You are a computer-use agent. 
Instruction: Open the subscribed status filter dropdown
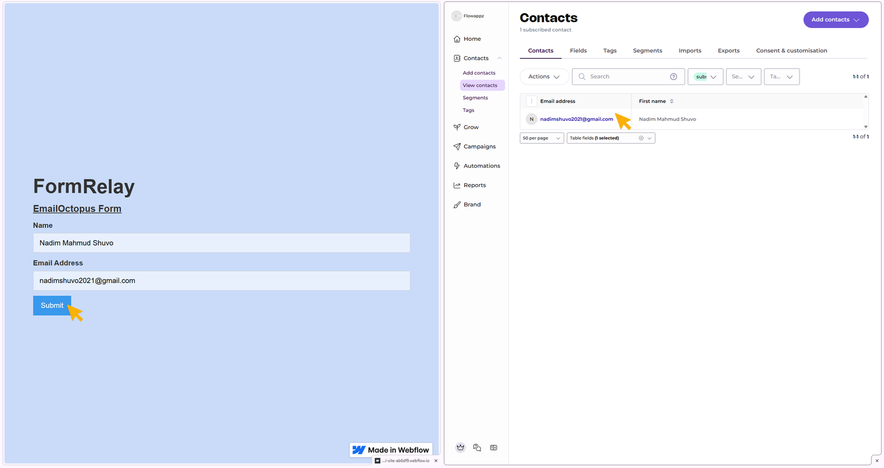point(706,77)
